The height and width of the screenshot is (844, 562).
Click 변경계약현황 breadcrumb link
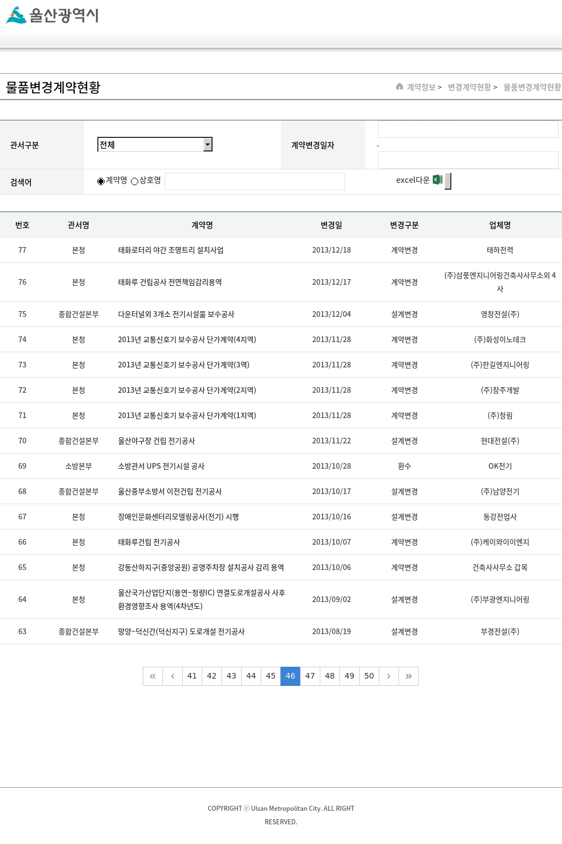click(469, 87)
